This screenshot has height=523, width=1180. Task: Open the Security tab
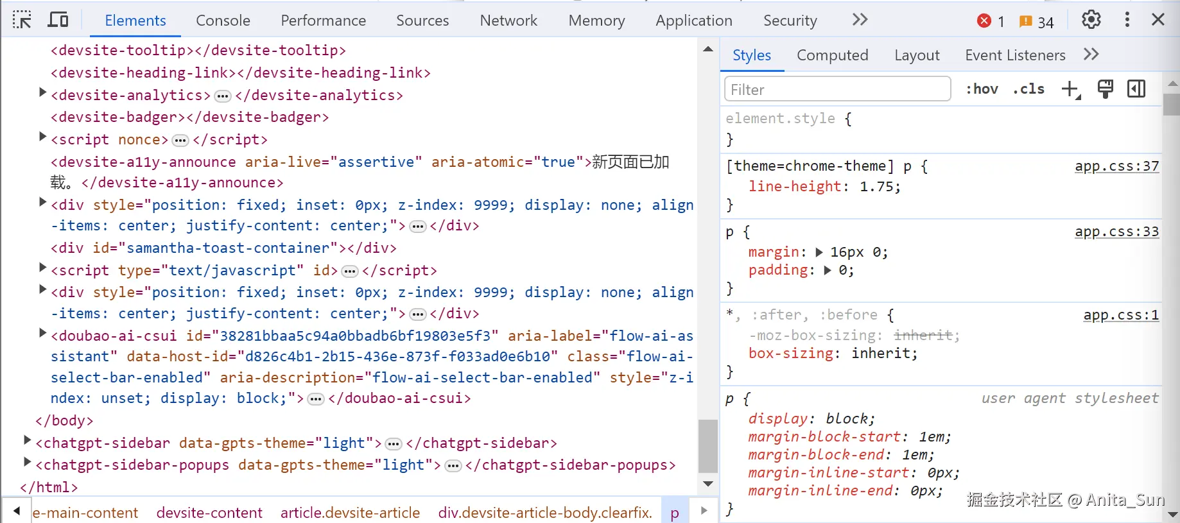pyautogui.click(x=790, y=21)
